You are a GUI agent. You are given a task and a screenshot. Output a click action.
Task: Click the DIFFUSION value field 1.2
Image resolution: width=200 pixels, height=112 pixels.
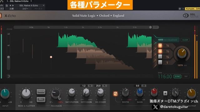(x=84, y=86)
